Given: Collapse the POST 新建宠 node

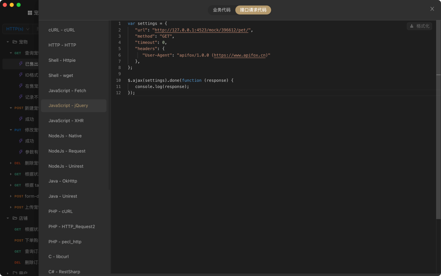Looking at the screenshot, I should point(11,108).
